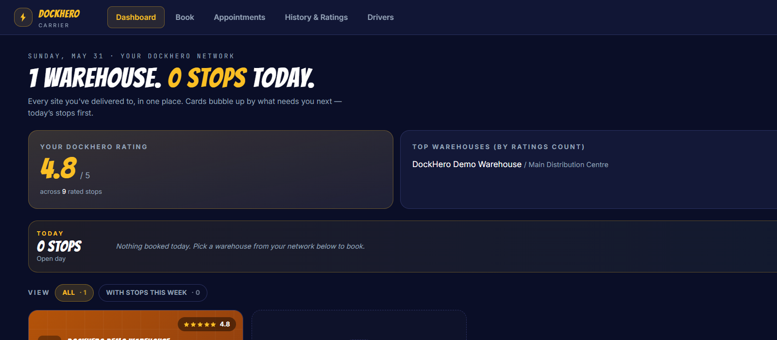Click 'Top Warehouses (by ratings count)' heading
Viewport: 777px width, 340px height.
click(x=498, y=147)
